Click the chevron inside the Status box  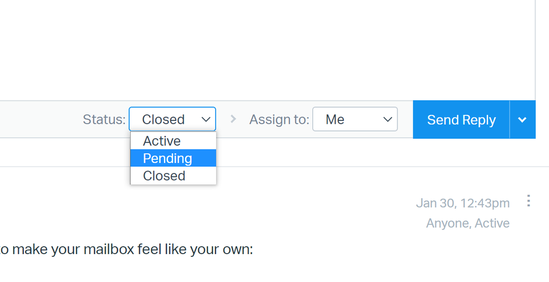[x=206, y=120]
